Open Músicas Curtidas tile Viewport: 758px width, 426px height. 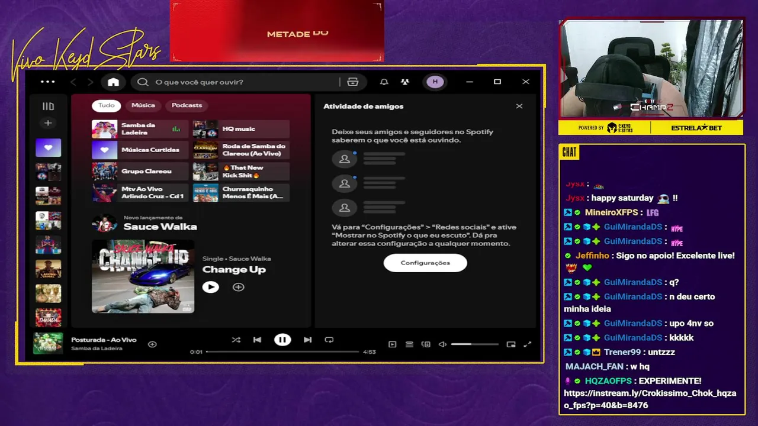point(140,150)
